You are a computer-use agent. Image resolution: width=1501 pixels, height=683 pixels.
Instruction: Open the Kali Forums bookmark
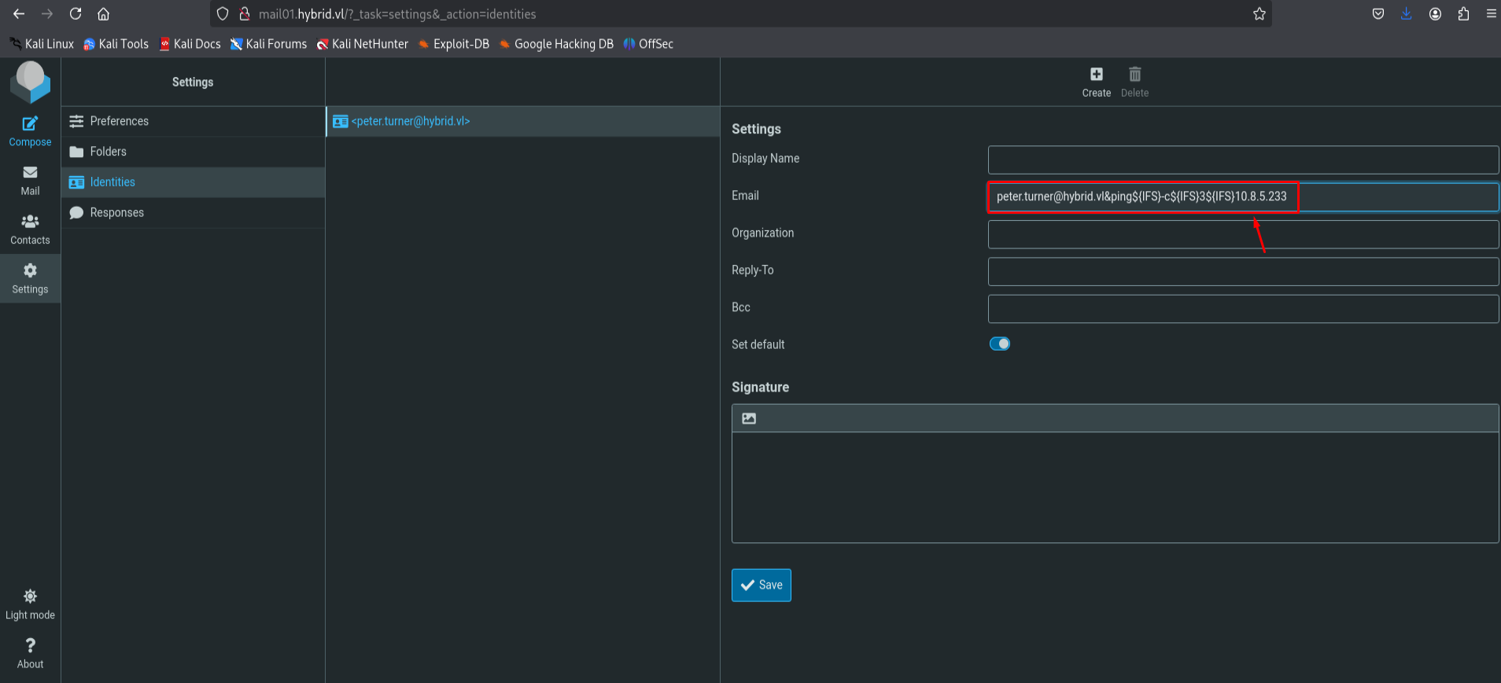point(268,44)
